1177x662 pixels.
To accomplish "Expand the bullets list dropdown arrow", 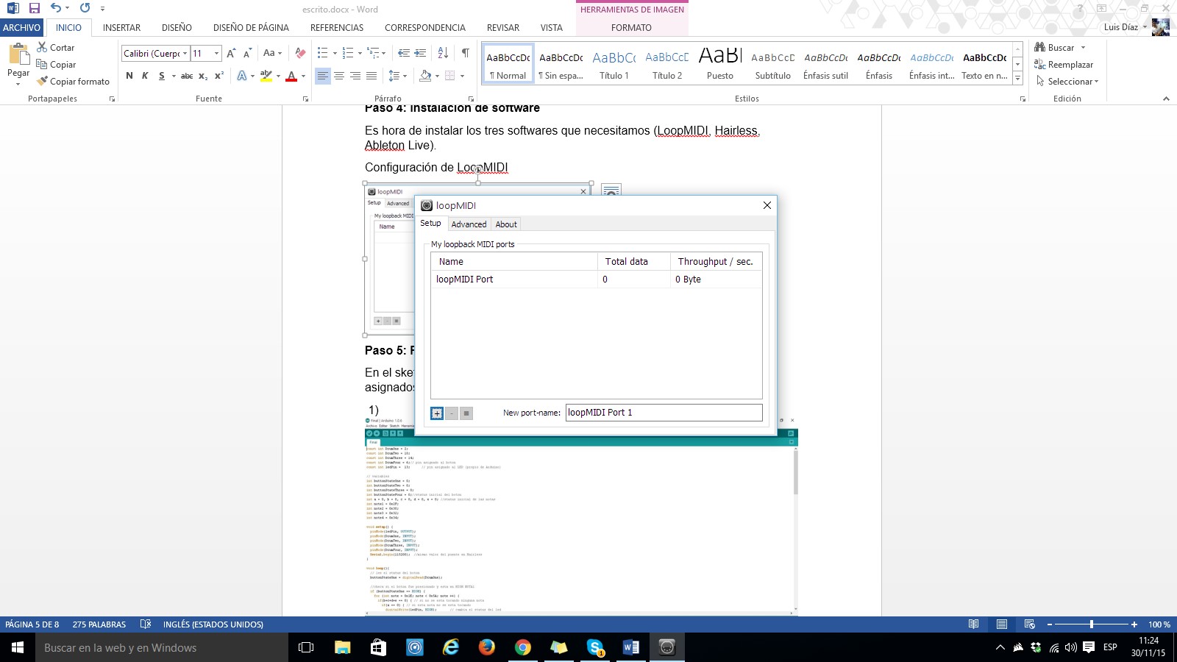I will (335, 53).
